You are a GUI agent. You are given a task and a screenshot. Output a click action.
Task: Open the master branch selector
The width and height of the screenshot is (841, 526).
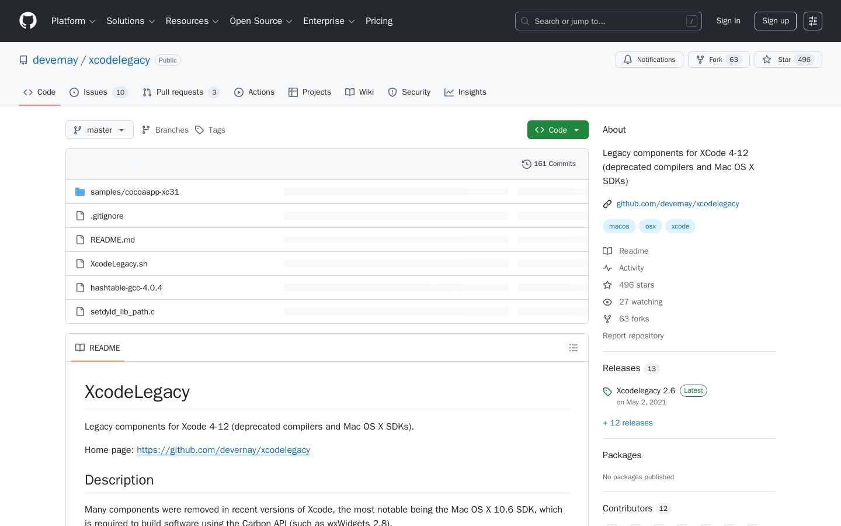(99, 130)
